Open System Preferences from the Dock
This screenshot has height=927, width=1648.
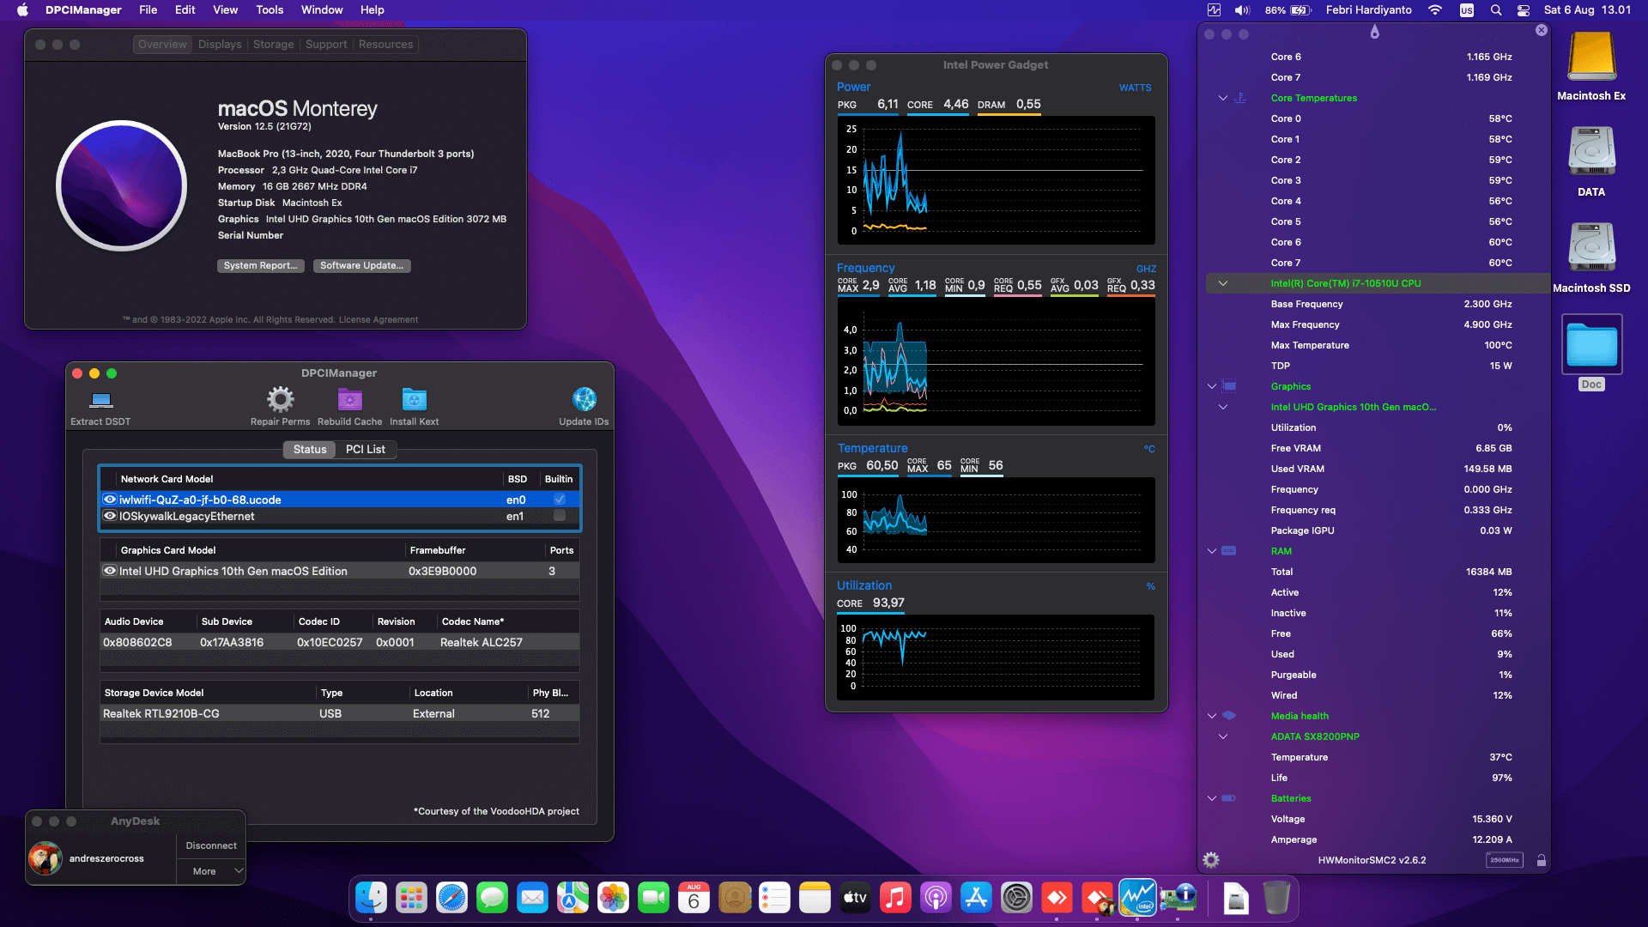click(x=1016, y=898)
